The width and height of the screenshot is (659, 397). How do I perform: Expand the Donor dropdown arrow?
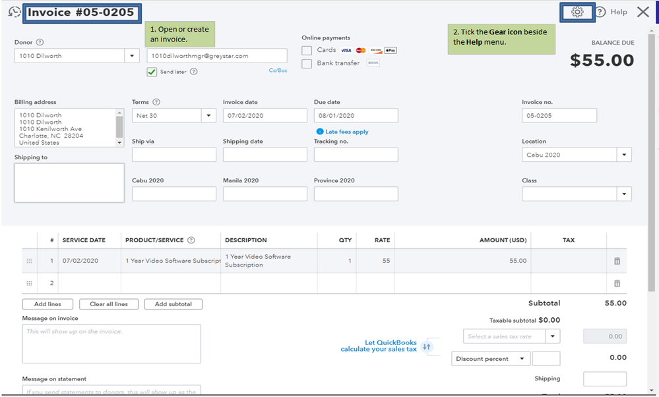pyautogui.click(x=132, y=56)
